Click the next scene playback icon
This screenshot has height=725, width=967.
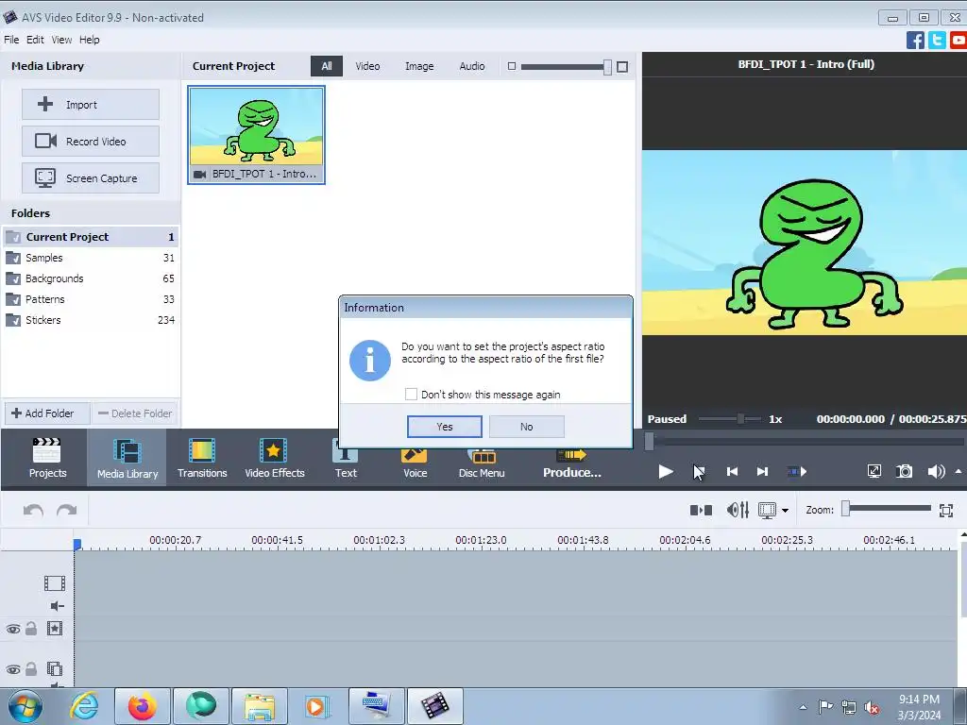coord(797,472)
